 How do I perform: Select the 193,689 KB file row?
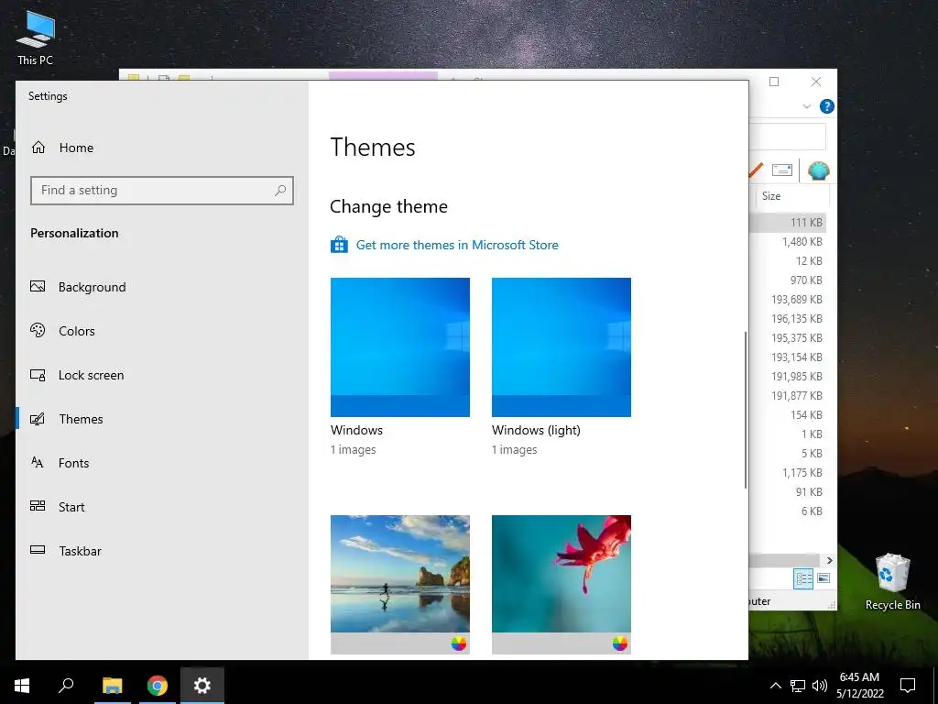coord(787,300)
